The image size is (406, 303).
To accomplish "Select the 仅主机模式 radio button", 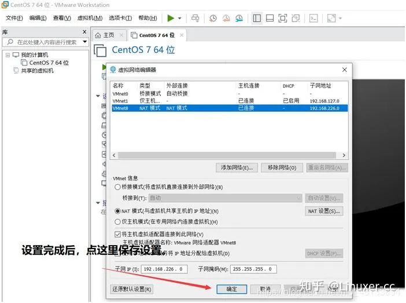I will tap(118, 222).
